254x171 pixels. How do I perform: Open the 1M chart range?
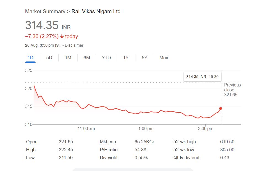click(68, 58)
